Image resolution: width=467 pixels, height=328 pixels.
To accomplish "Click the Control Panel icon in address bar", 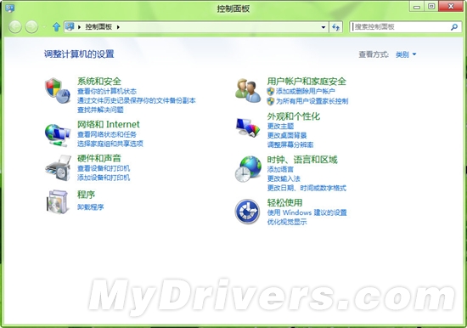I will (70, 26).
